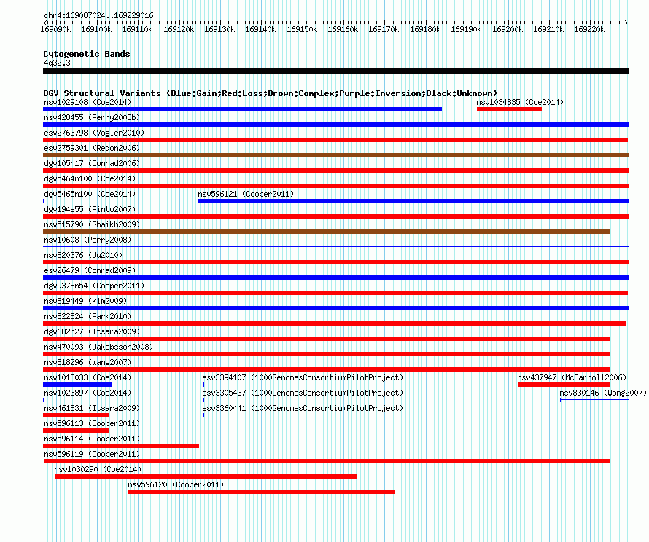Select the nsv437947 red loss bar

pos(564,385)
